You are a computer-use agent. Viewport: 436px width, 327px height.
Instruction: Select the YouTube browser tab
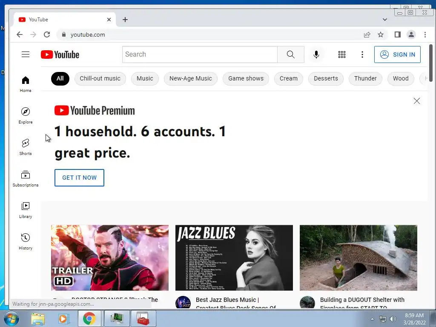65,20
